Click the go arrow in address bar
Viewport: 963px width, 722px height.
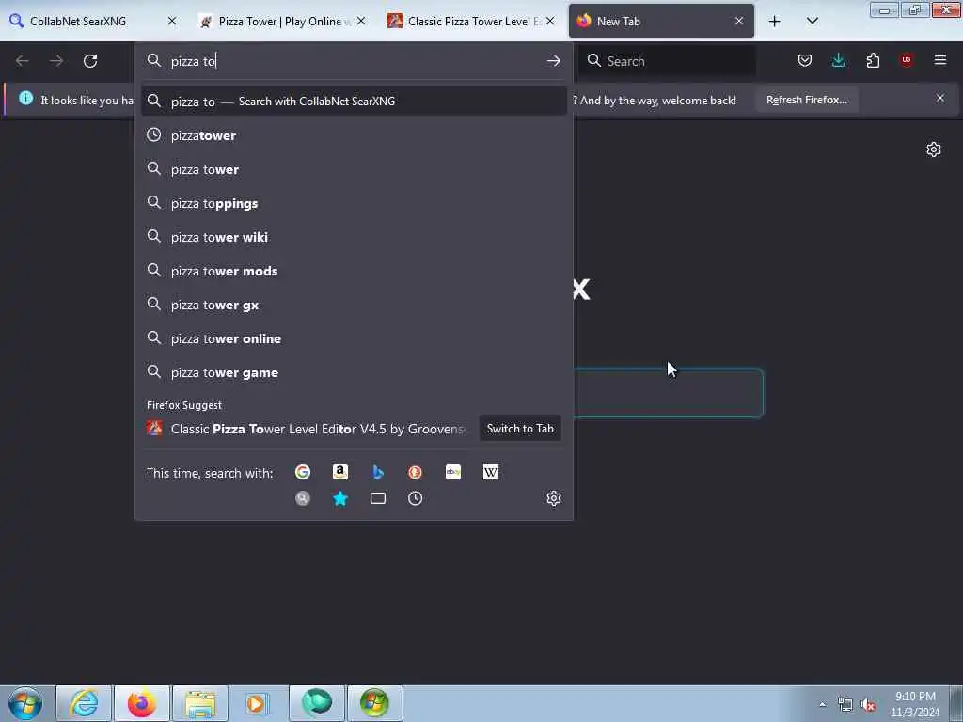click(x=553, y=61)
